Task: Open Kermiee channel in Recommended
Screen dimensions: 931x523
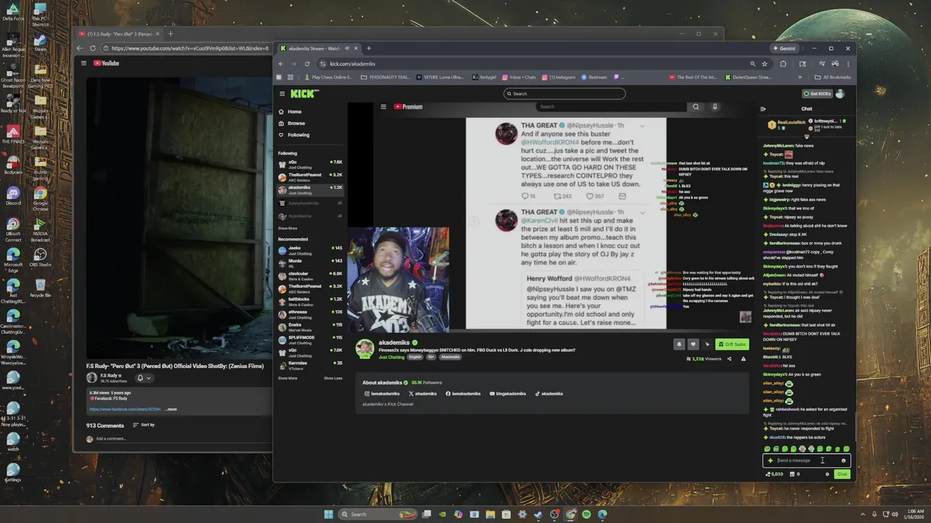Action: coord(310,365)
